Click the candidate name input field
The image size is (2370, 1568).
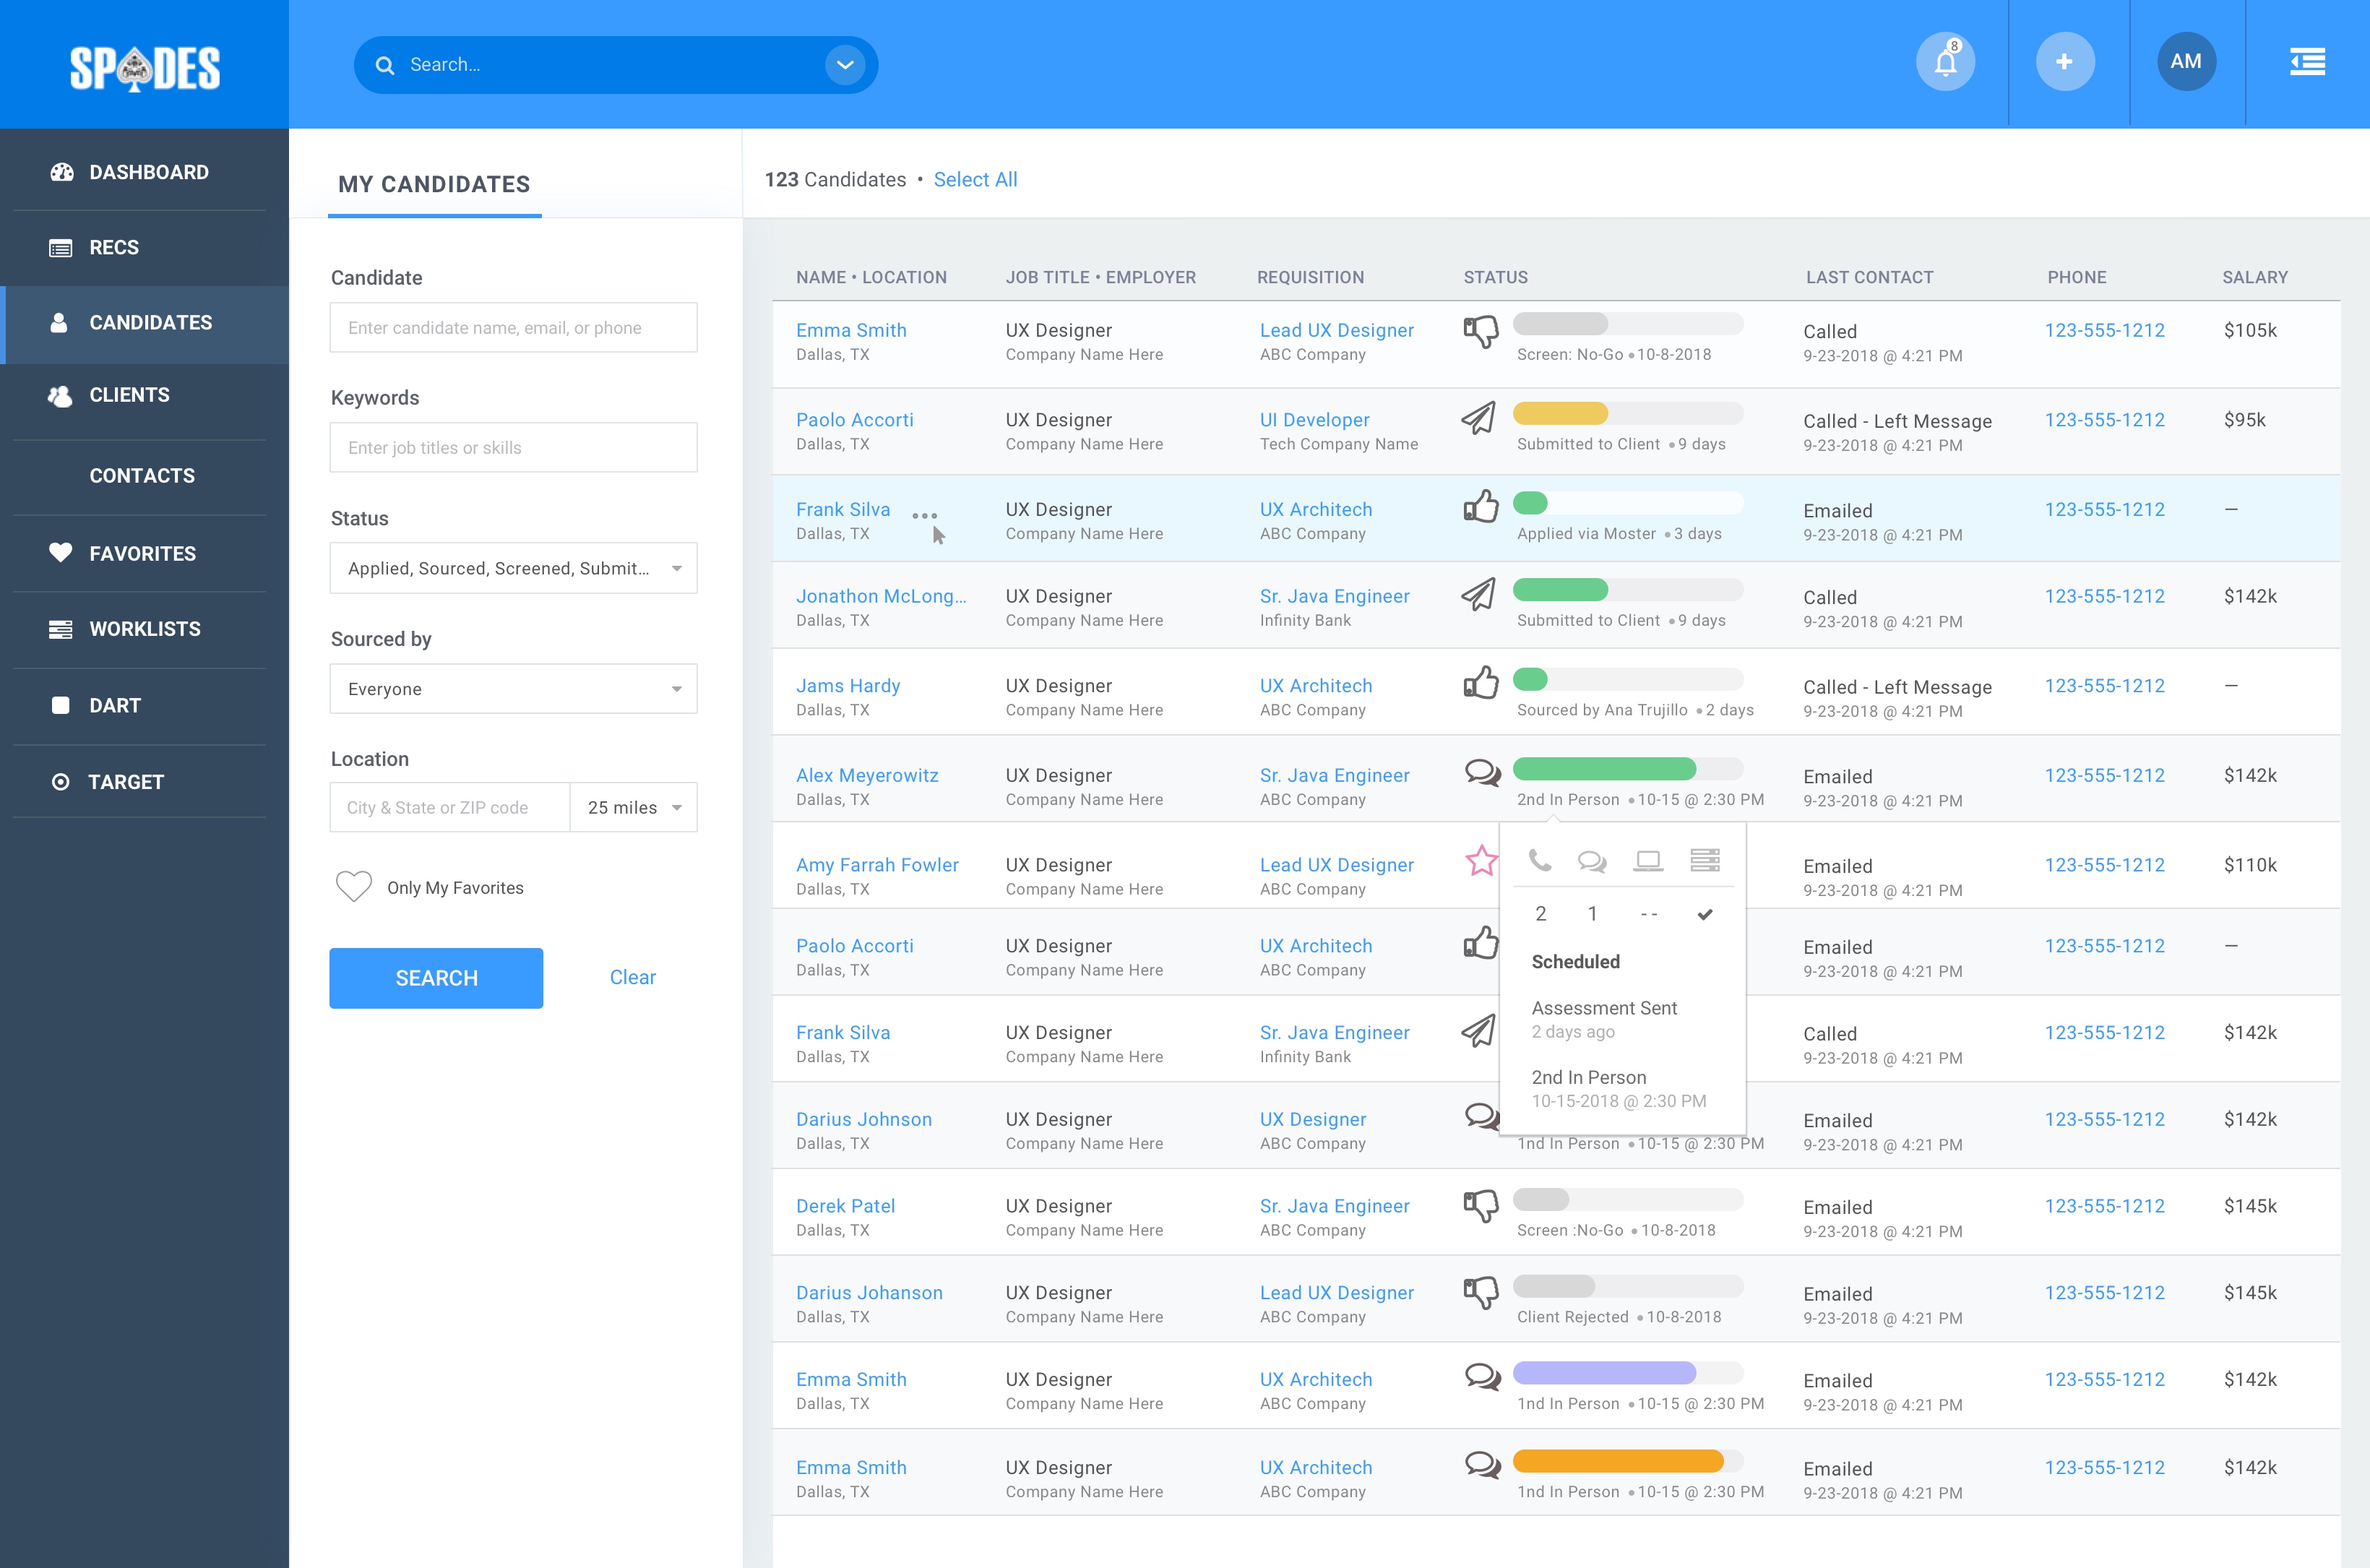tap(513, 327)
